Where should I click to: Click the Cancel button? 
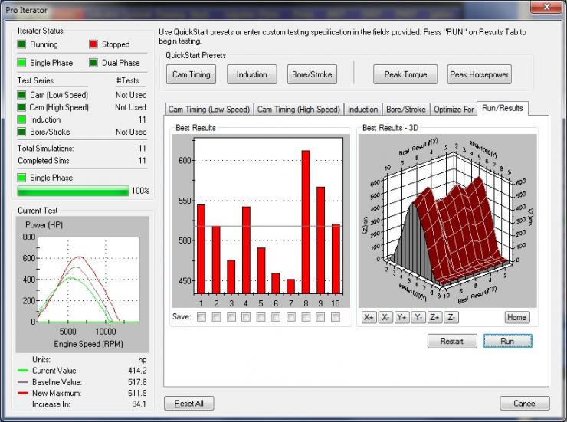[525, 403]
